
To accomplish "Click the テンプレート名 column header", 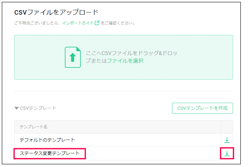I will click(x=33, y=127).
